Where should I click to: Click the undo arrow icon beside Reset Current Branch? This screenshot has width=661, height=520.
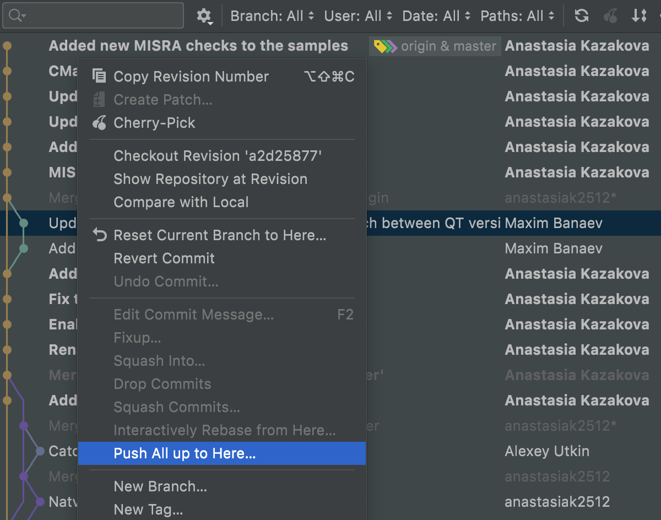point(99,235)
